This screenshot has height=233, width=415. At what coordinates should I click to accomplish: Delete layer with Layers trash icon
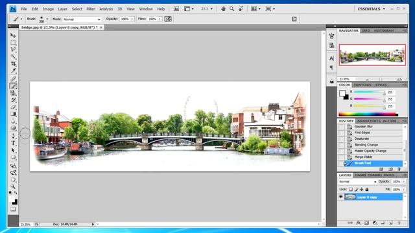(x=399, y=223)
